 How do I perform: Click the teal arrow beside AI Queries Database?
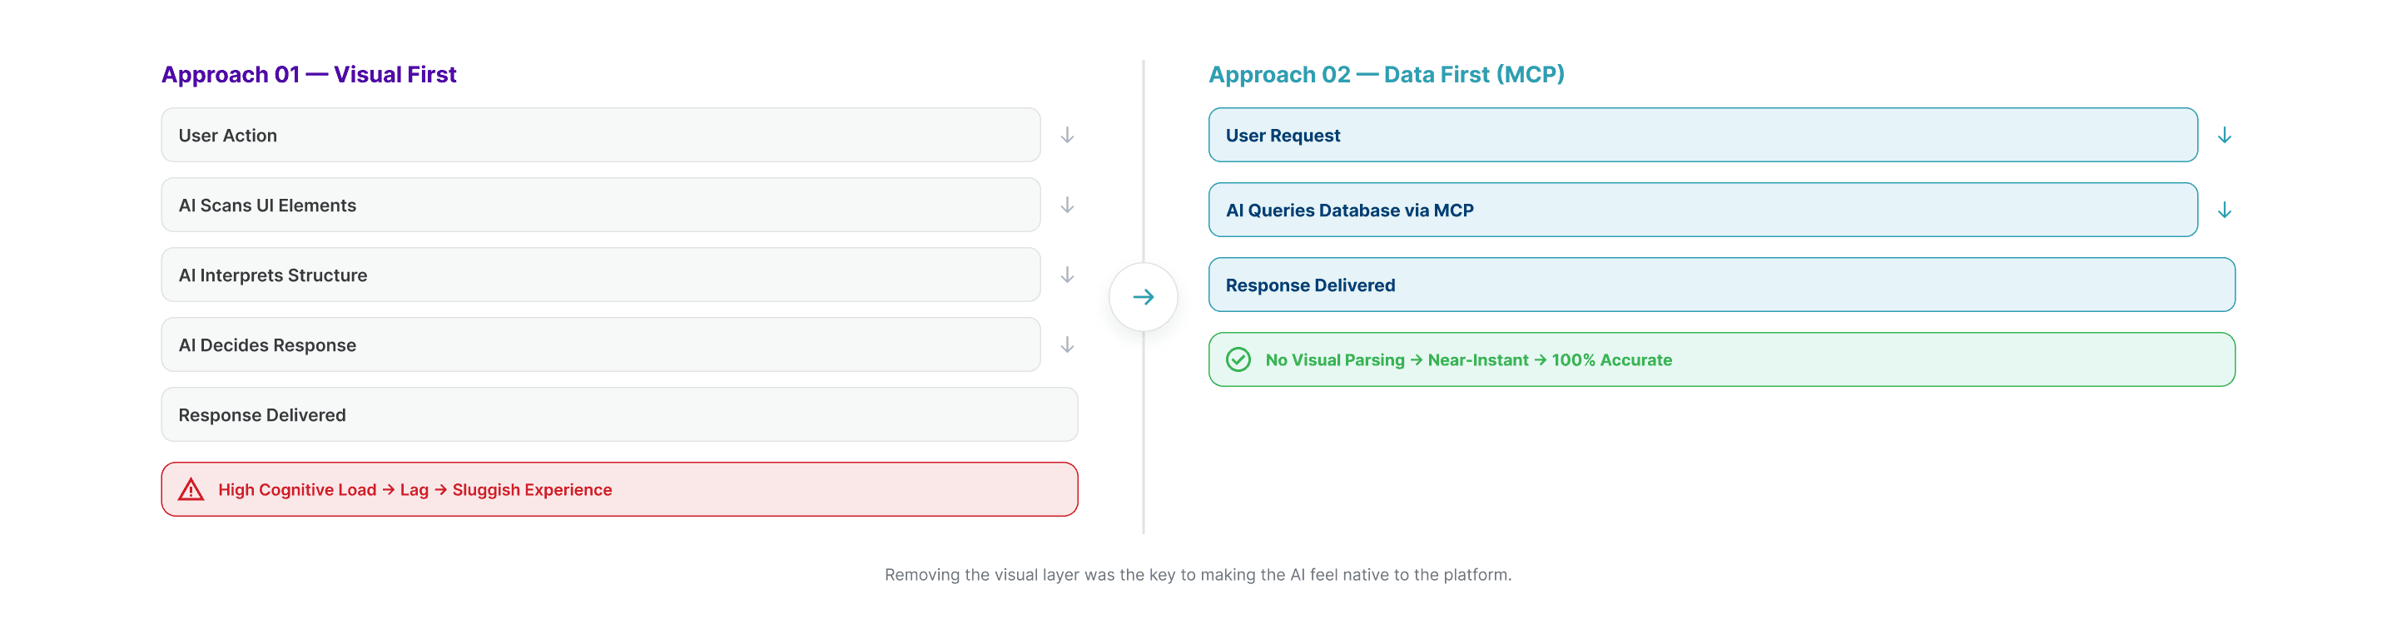tap(2224, 210)
